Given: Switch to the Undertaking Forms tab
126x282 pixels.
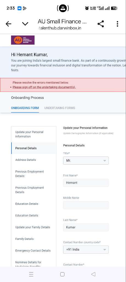Looking at the screenshot, I should [60, 108].
